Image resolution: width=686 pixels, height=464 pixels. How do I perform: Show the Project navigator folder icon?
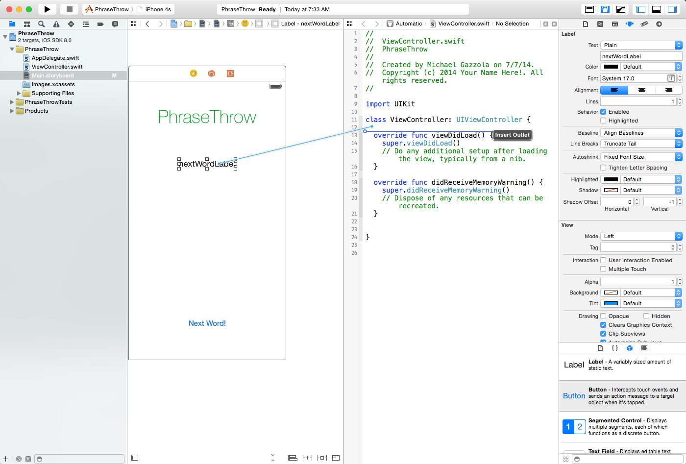(12, 24)
